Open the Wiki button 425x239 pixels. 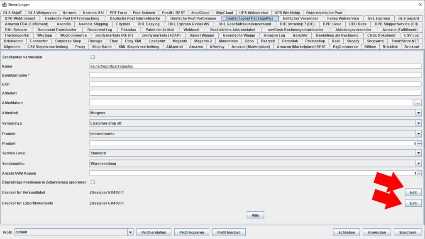pyautogui.click(x=255, y=215)
